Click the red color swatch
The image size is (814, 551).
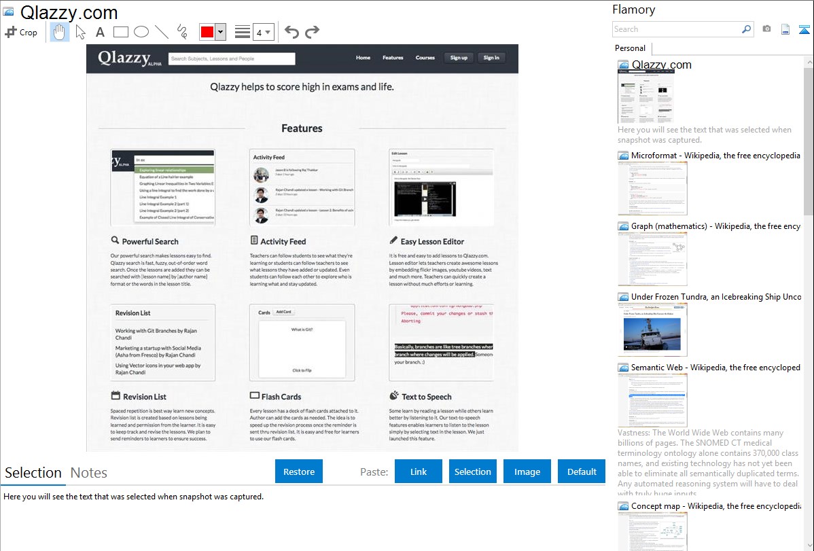(x=207, y=32)
